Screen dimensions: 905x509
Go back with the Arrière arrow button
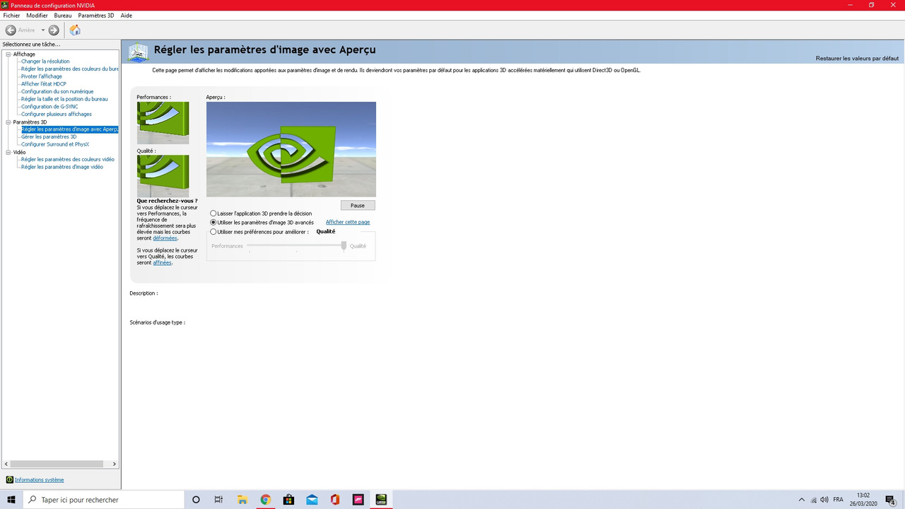pos(11,30)
